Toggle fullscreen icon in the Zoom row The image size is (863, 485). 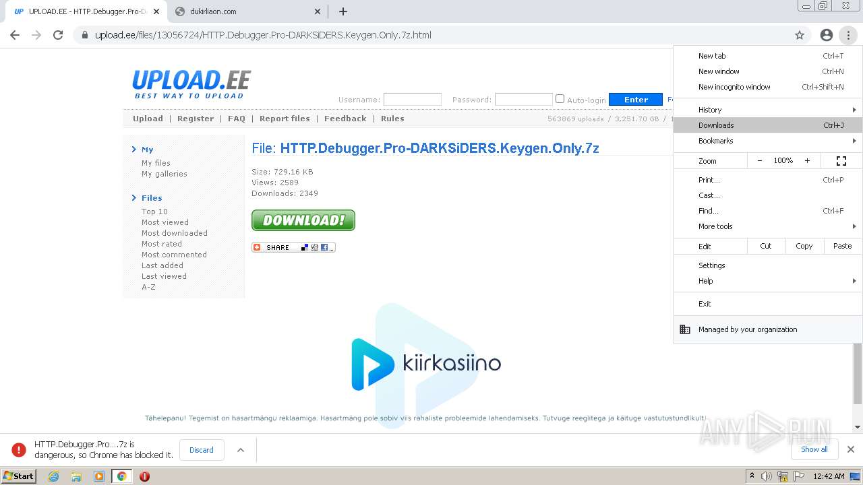tap(841, 160)
